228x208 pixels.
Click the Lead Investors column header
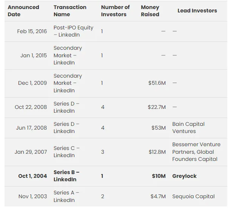click(197, 11)
